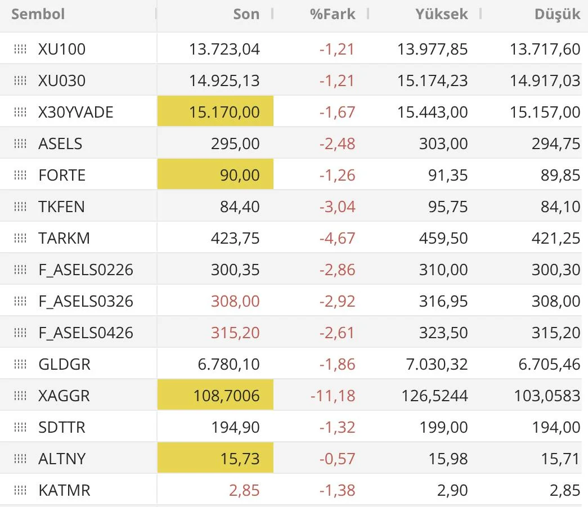Click the drag handle icon beside XU100
The image size is (588, 507).
tap(20, 49)
